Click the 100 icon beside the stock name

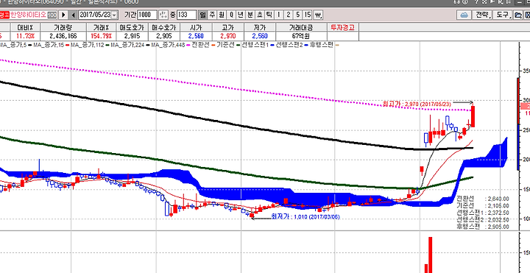click(x=52, y=15)
